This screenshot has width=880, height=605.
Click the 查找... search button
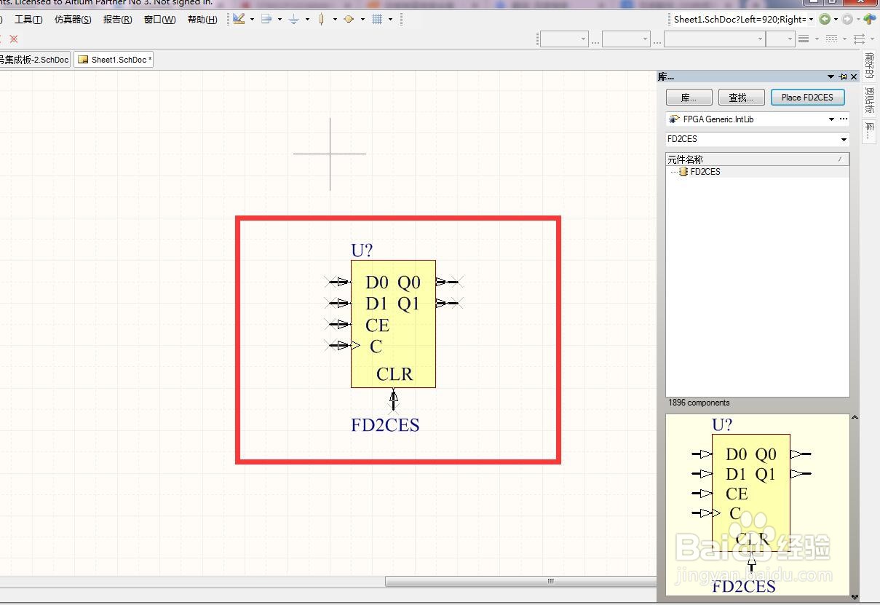point(742,98)
